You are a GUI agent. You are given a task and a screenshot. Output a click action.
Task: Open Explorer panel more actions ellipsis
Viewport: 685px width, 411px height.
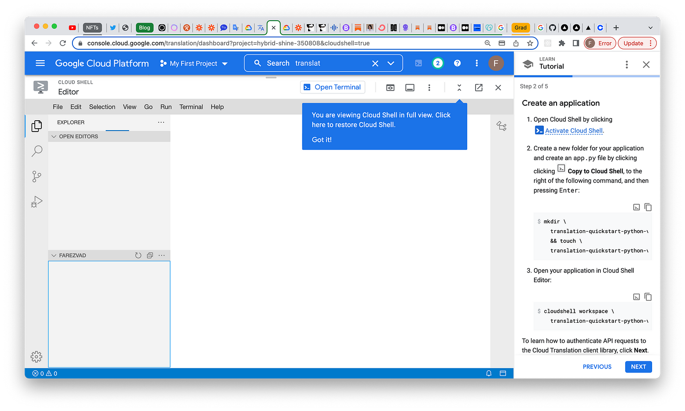[161, 122]
